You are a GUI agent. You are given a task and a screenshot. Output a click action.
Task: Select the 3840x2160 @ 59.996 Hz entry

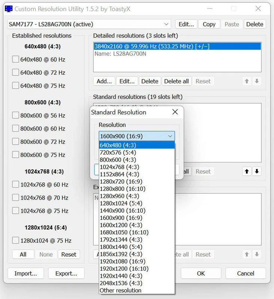pyautogui.click(x=151, y=46)
